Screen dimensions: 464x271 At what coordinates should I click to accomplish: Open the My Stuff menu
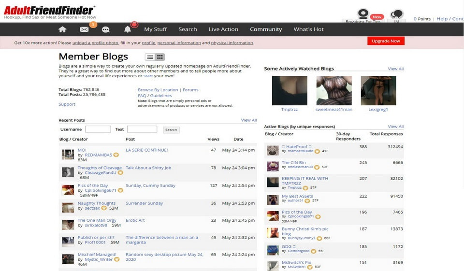pos(155,29)
